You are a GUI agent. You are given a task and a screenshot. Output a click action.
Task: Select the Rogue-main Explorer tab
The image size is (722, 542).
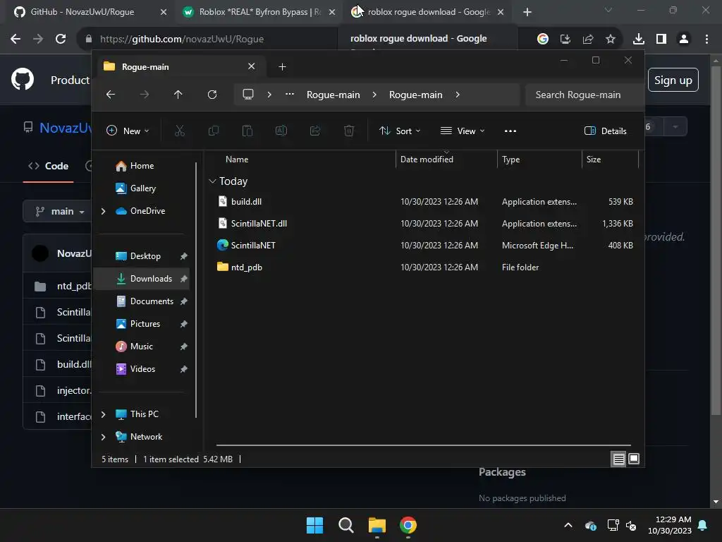tap(180, 67)
